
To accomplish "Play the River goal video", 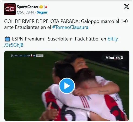I will pyautogui.click(x=67, y=86).
